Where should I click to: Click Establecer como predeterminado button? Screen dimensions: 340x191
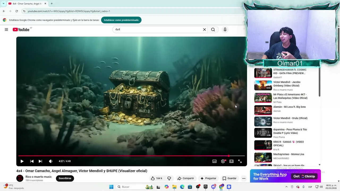tap(121, 20)
